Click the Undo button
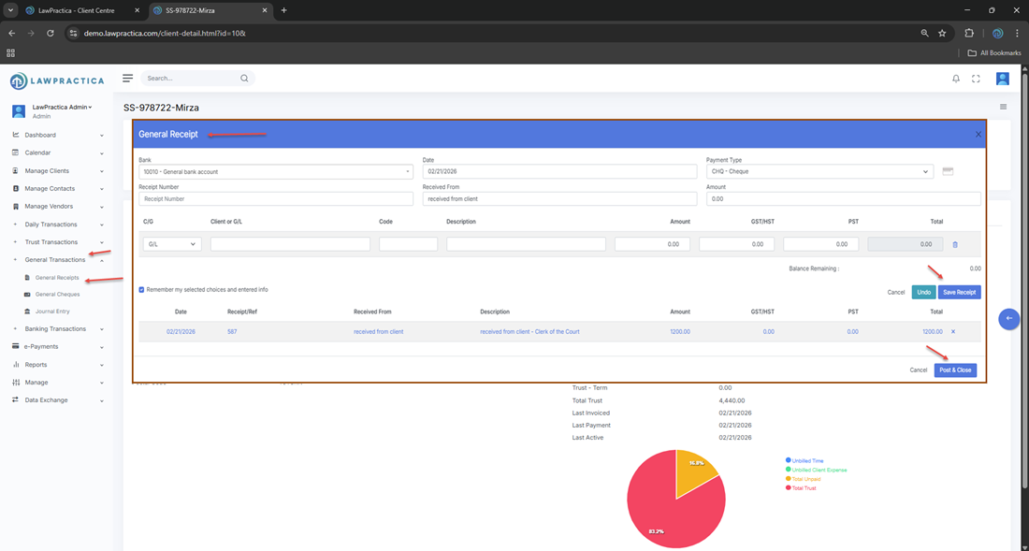Screen dimensions: 1029x551 [x=923, y=292]
